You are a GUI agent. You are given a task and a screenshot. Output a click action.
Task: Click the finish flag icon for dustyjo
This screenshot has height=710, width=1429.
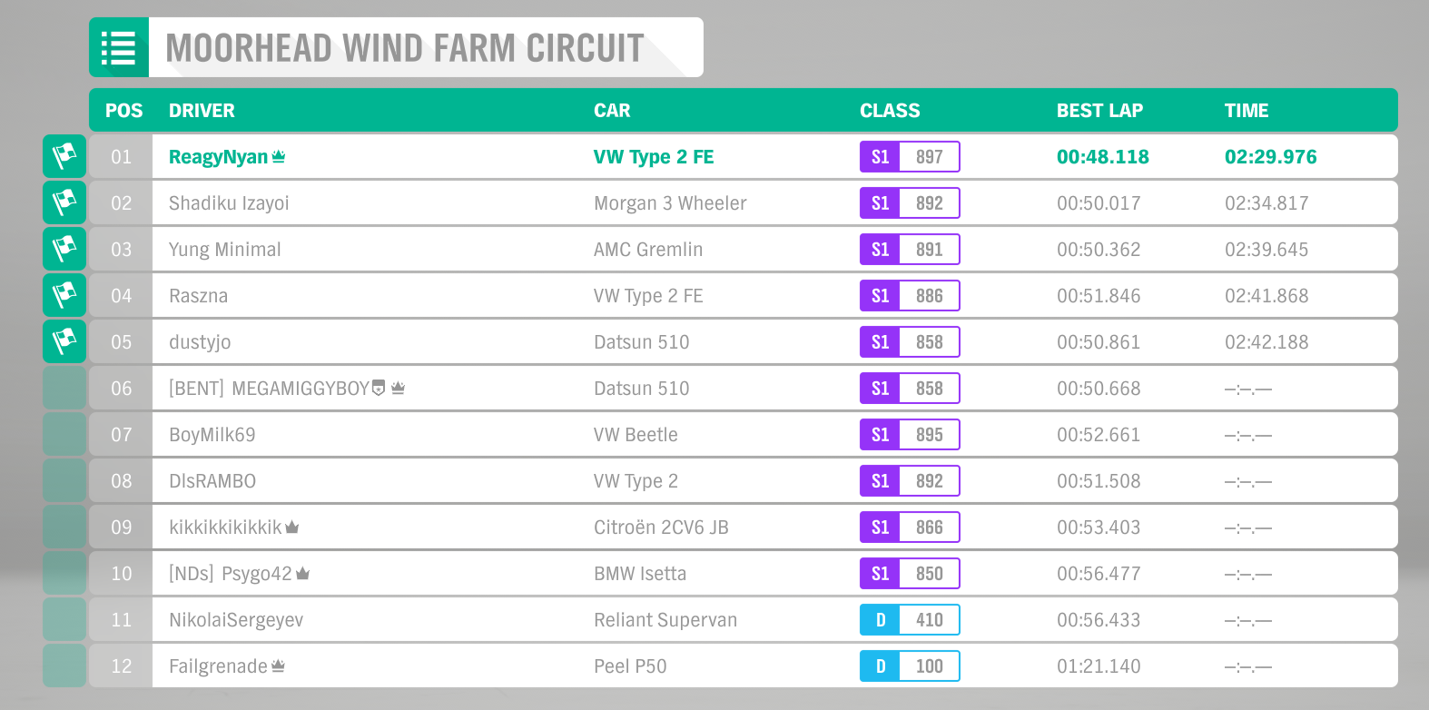click(x=64, y=341)
